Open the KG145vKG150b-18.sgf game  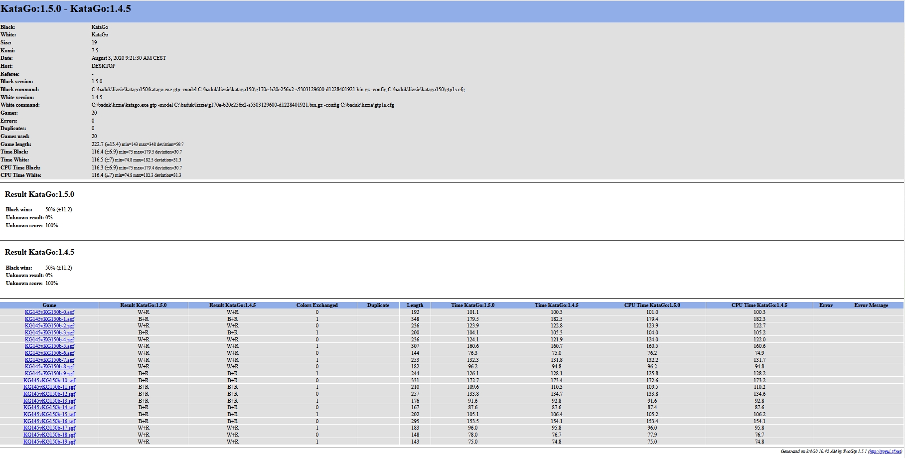point(49,435)
